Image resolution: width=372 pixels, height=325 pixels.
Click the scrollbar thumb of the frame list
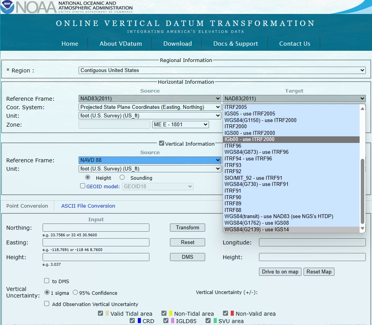pyautogui.click(x=362, y=191)
